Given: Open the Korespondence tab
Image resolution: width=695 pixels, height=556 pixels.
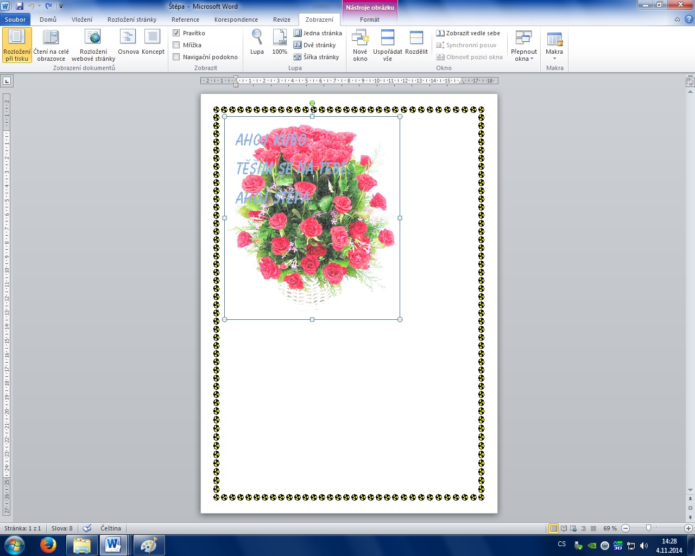Looking at the screenshot, I should [236, 20].
